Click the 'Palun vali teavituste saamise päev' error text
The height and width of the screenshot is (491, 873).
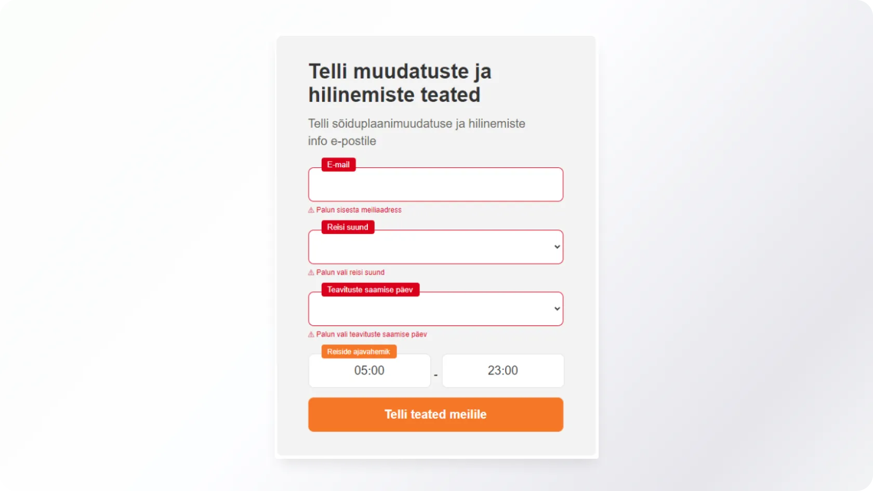pyautogui.click(x=372, y=335)
